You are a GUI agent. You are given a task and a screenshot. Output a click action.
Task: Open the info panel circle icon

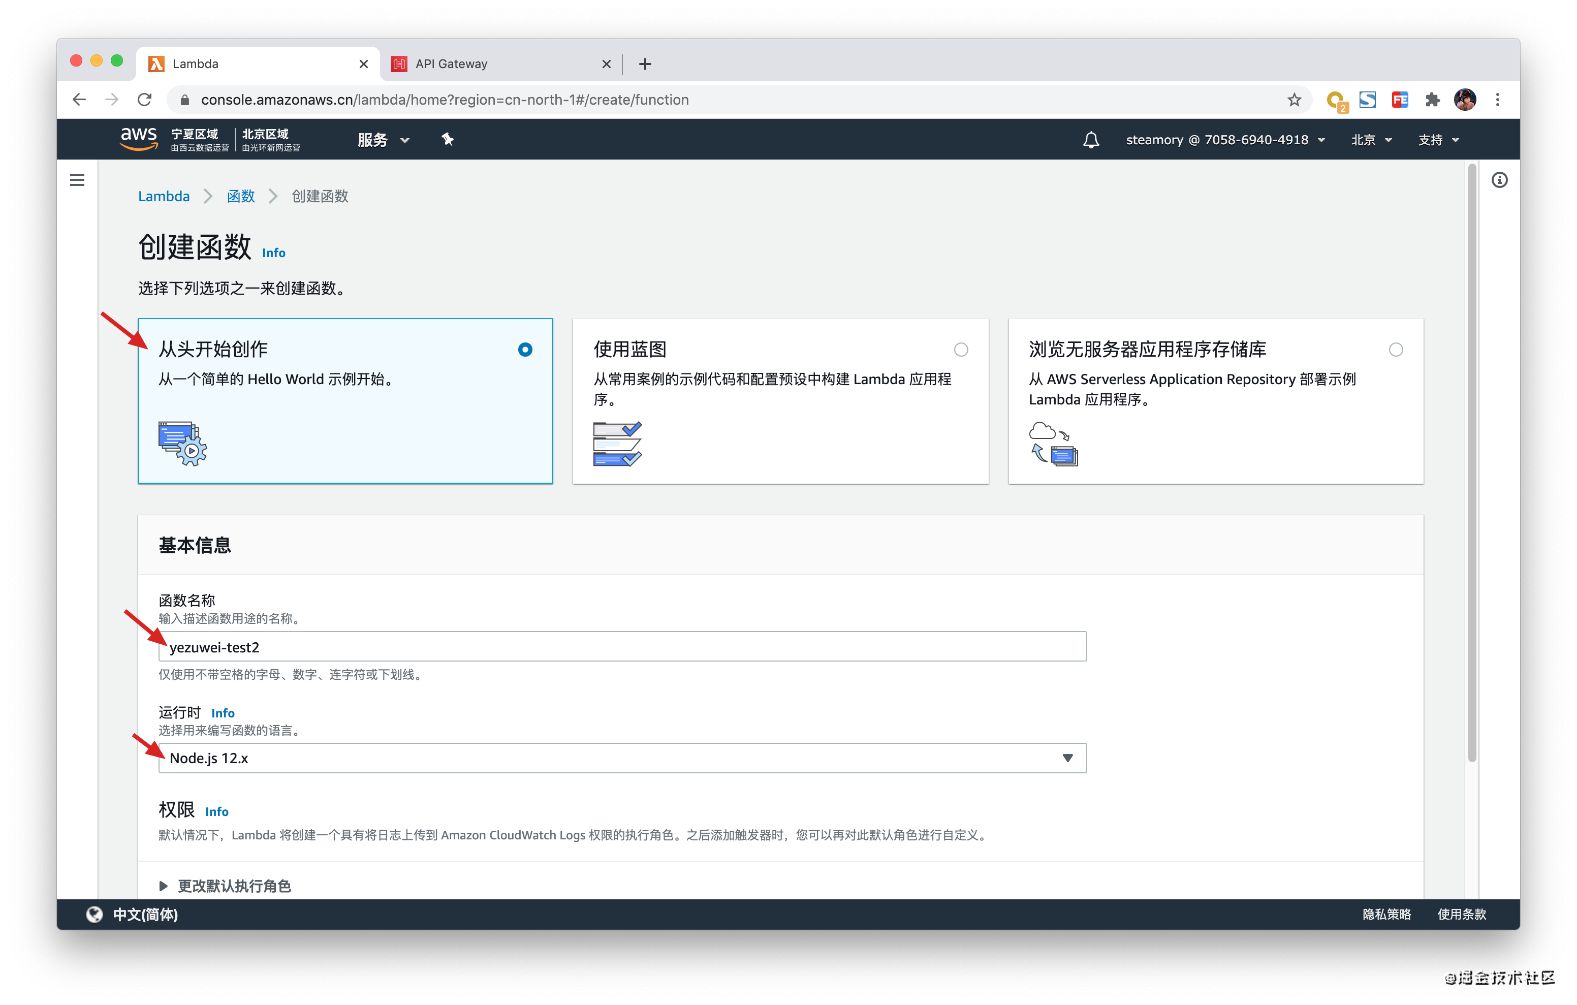(1499, 180)
